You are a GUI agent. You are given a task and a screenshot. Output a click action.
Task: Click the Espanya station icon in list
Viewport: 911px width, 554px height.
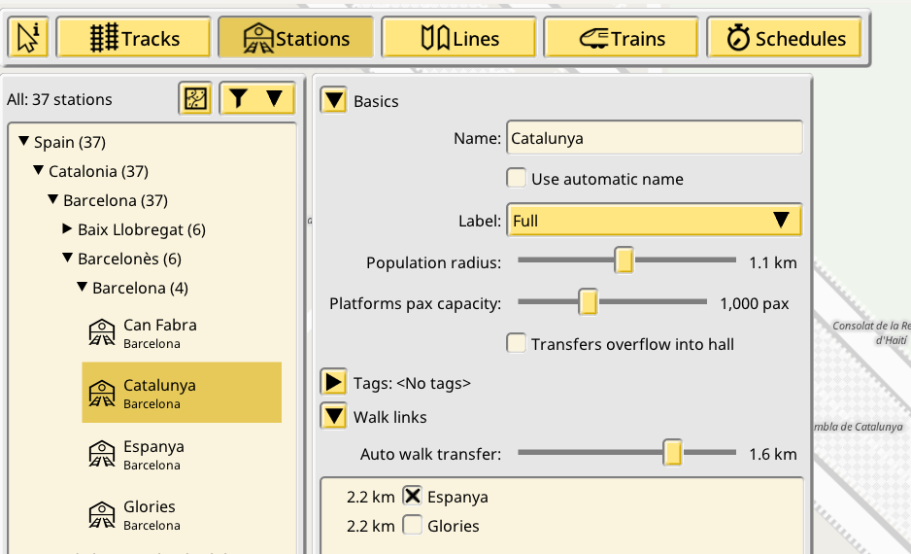coord(101,454)
